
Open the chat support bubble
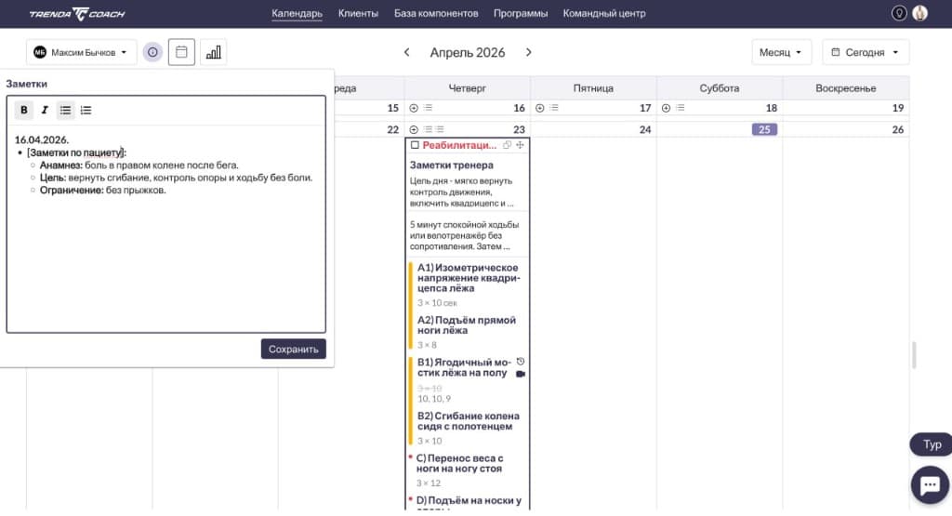pyautogui.click(x=929, y=483)
